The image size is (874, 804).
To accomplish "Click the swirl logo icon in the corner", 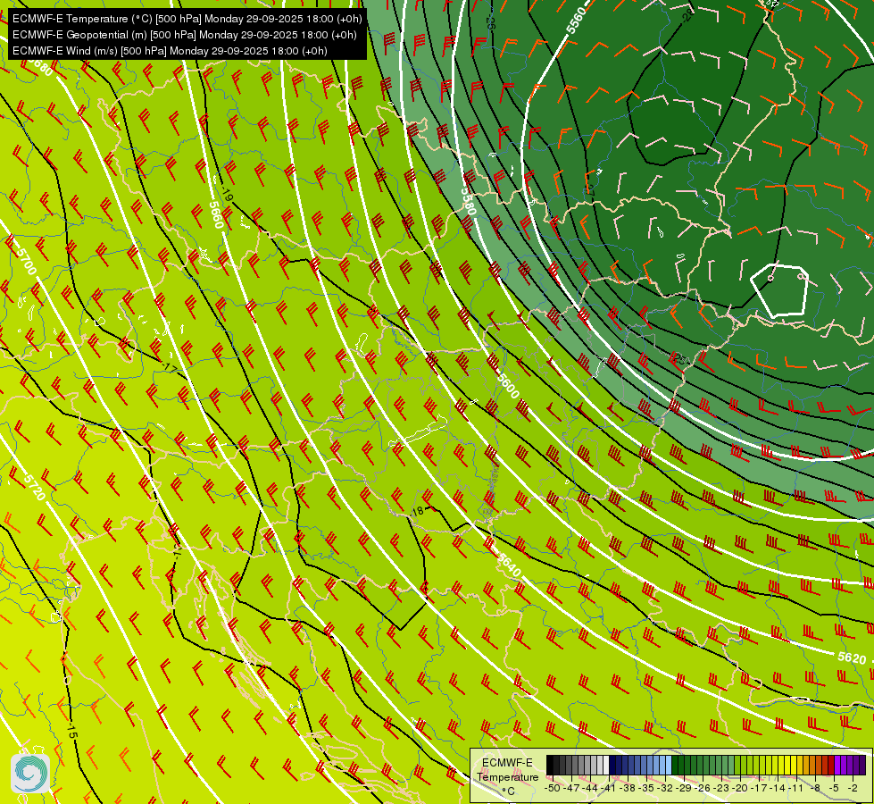I will (x=30, y=773).
